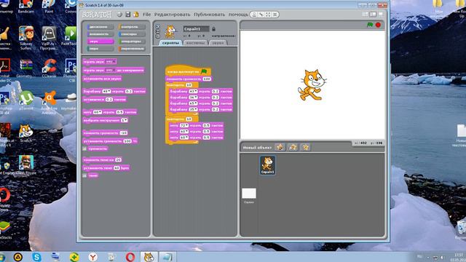Click the share project icon in toolbar

coord(136,15)
